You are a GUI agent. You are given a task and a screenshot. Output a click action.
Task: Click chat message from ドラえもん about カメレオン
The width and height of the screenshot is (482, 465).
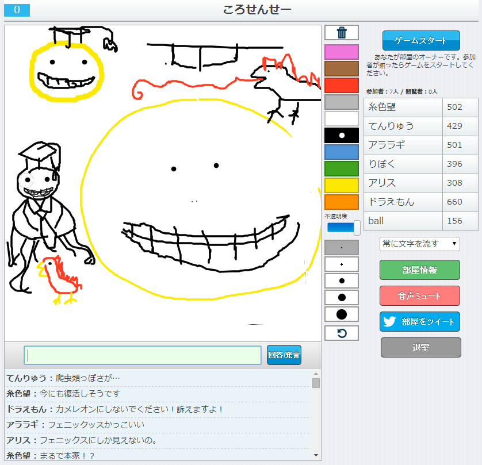click(139, 409)
